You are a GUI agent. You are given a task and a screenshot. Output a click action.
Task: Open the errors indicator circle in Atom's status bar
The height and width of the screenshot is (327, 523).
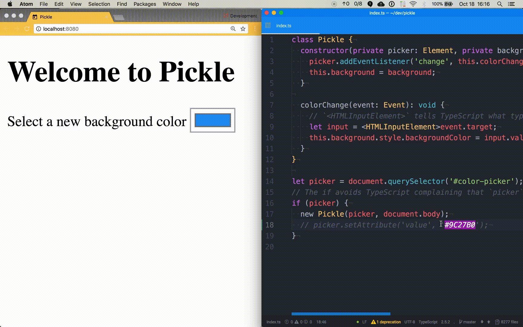click(x=286, y=322)
